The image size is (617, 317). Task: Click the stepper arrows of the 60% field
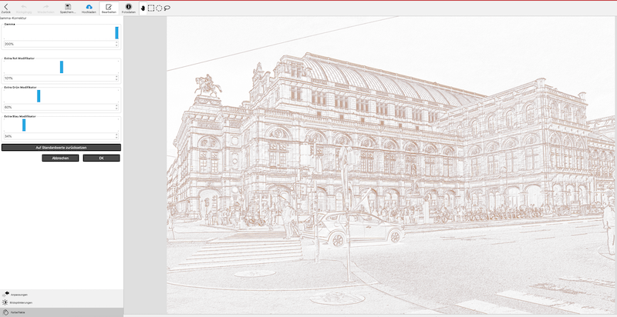point(116,107)
